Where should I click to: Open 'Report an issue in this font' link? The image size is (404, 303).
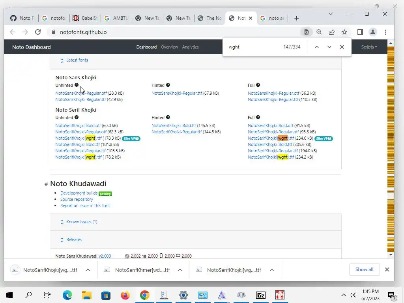click(x=85, y=206)
